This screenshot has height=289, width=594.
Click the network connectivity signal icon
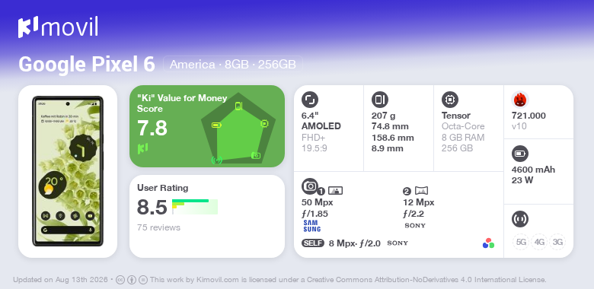coord(519,219)
